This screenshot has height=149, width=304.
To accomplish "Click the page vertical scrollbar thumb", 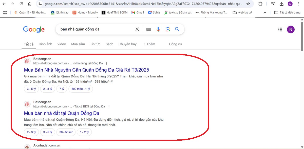I will (302, 36).
